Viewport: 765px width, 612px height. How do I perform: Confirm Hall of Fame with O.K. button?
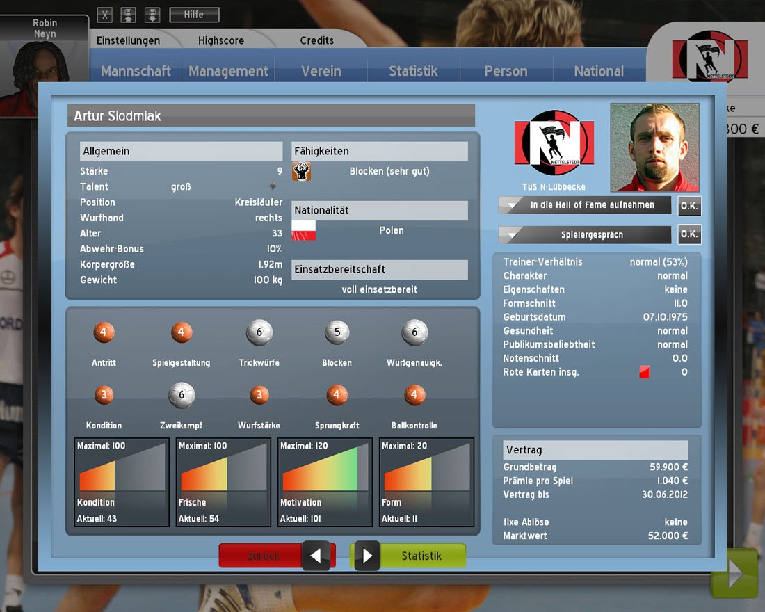tap(689, 206)
